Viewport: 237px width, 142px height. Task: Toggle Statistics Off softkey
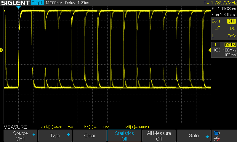point(124,136)
